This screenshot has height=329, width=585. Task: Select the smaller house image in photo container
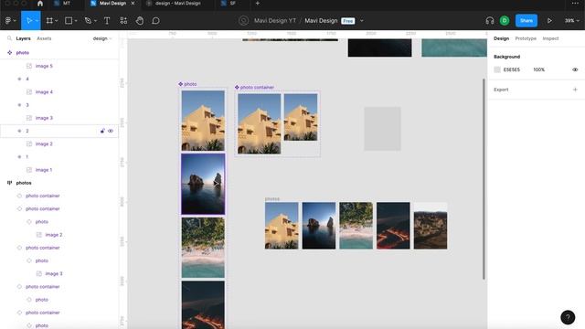pyautogui.click(x=301, y=117)
